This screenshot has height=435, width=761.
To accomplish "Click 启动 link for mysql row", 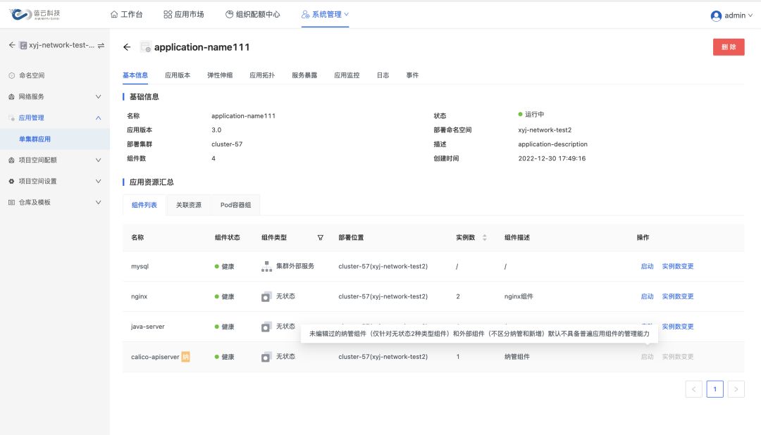I will (x=647, y=267).
